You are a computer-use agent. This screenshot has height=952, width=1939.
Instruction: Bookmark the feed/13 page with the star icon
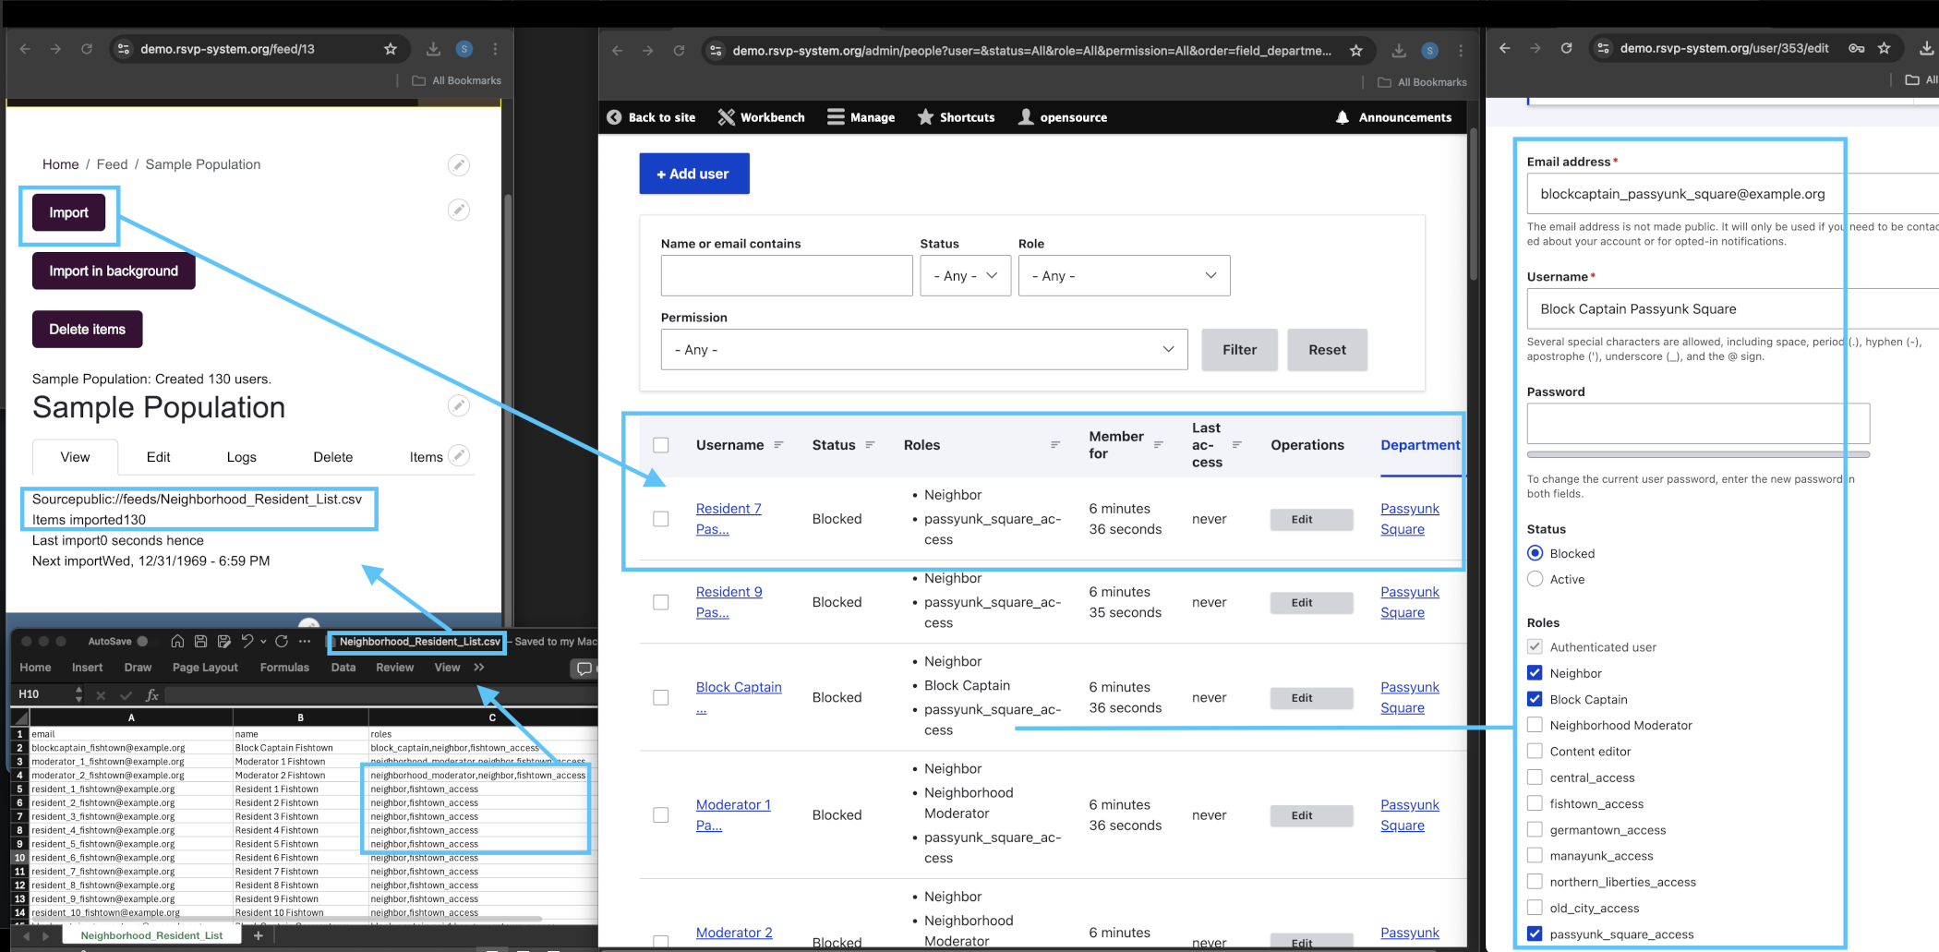pos(391,49)
